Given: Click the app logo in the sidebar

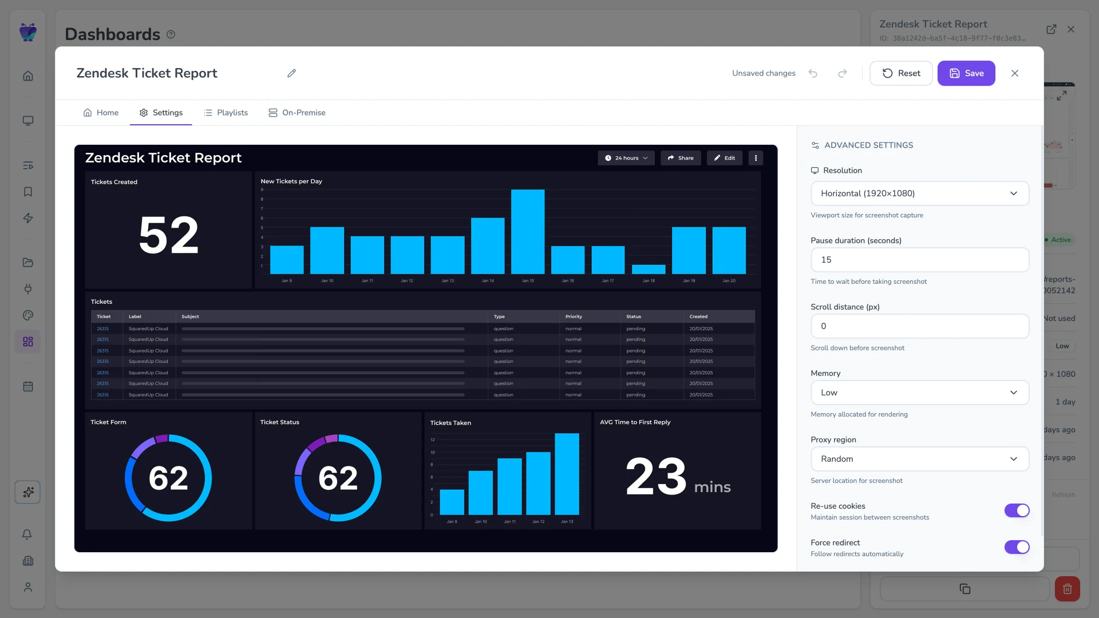Looking at the screenshot, I should (27, 32).
